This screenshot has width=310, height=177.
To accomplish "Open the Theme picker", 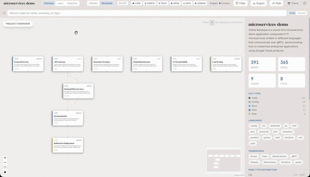I will pos(293,3).
